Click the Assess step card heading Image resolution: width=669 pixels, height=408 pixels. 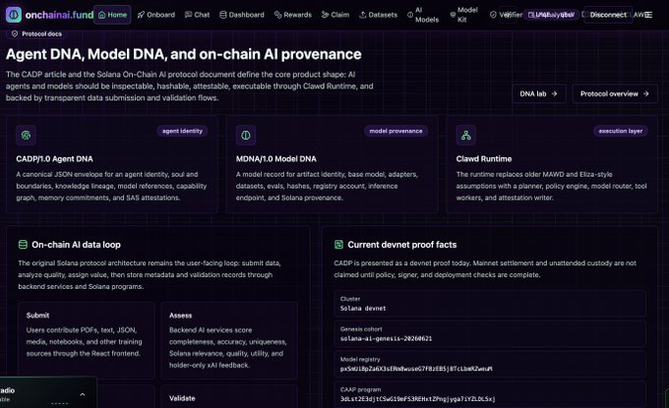180,316
